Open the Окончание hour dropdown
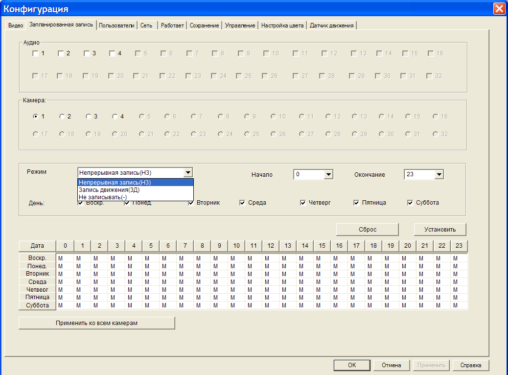 point(439,175)
